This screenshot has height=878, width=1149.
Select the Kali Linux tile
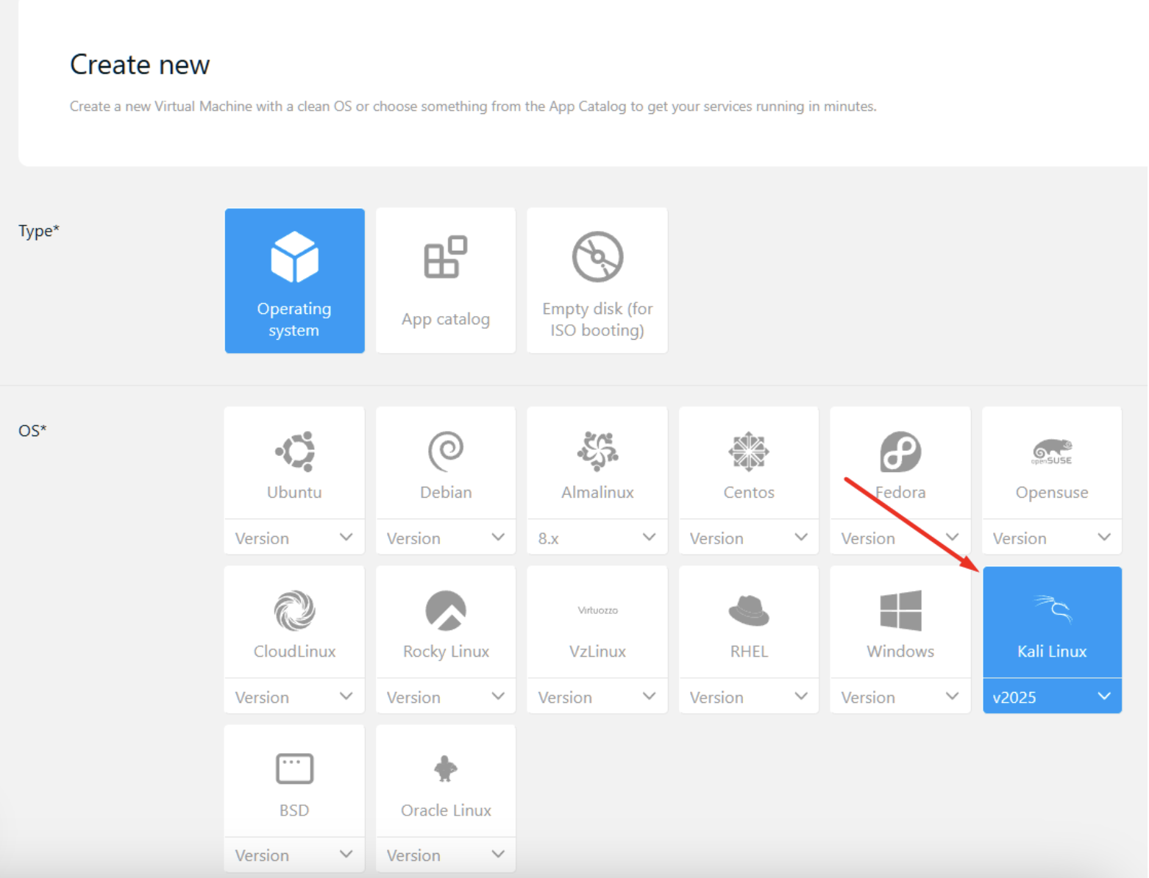(1052, 622)
